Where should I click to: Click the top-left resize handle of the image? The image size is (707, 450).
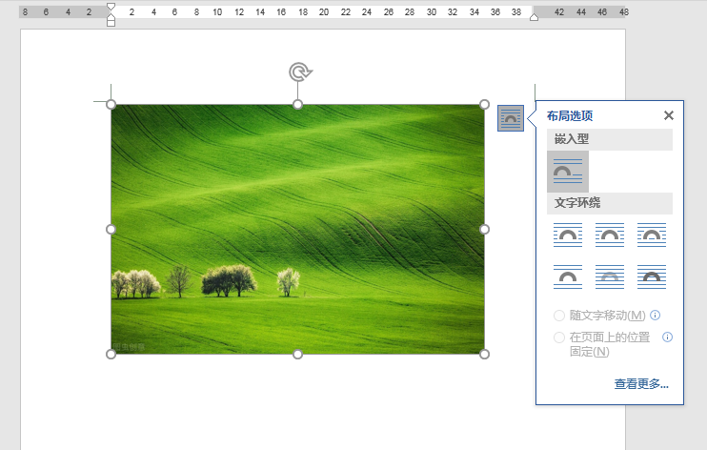pyautogui.click(x=111, y=105)
